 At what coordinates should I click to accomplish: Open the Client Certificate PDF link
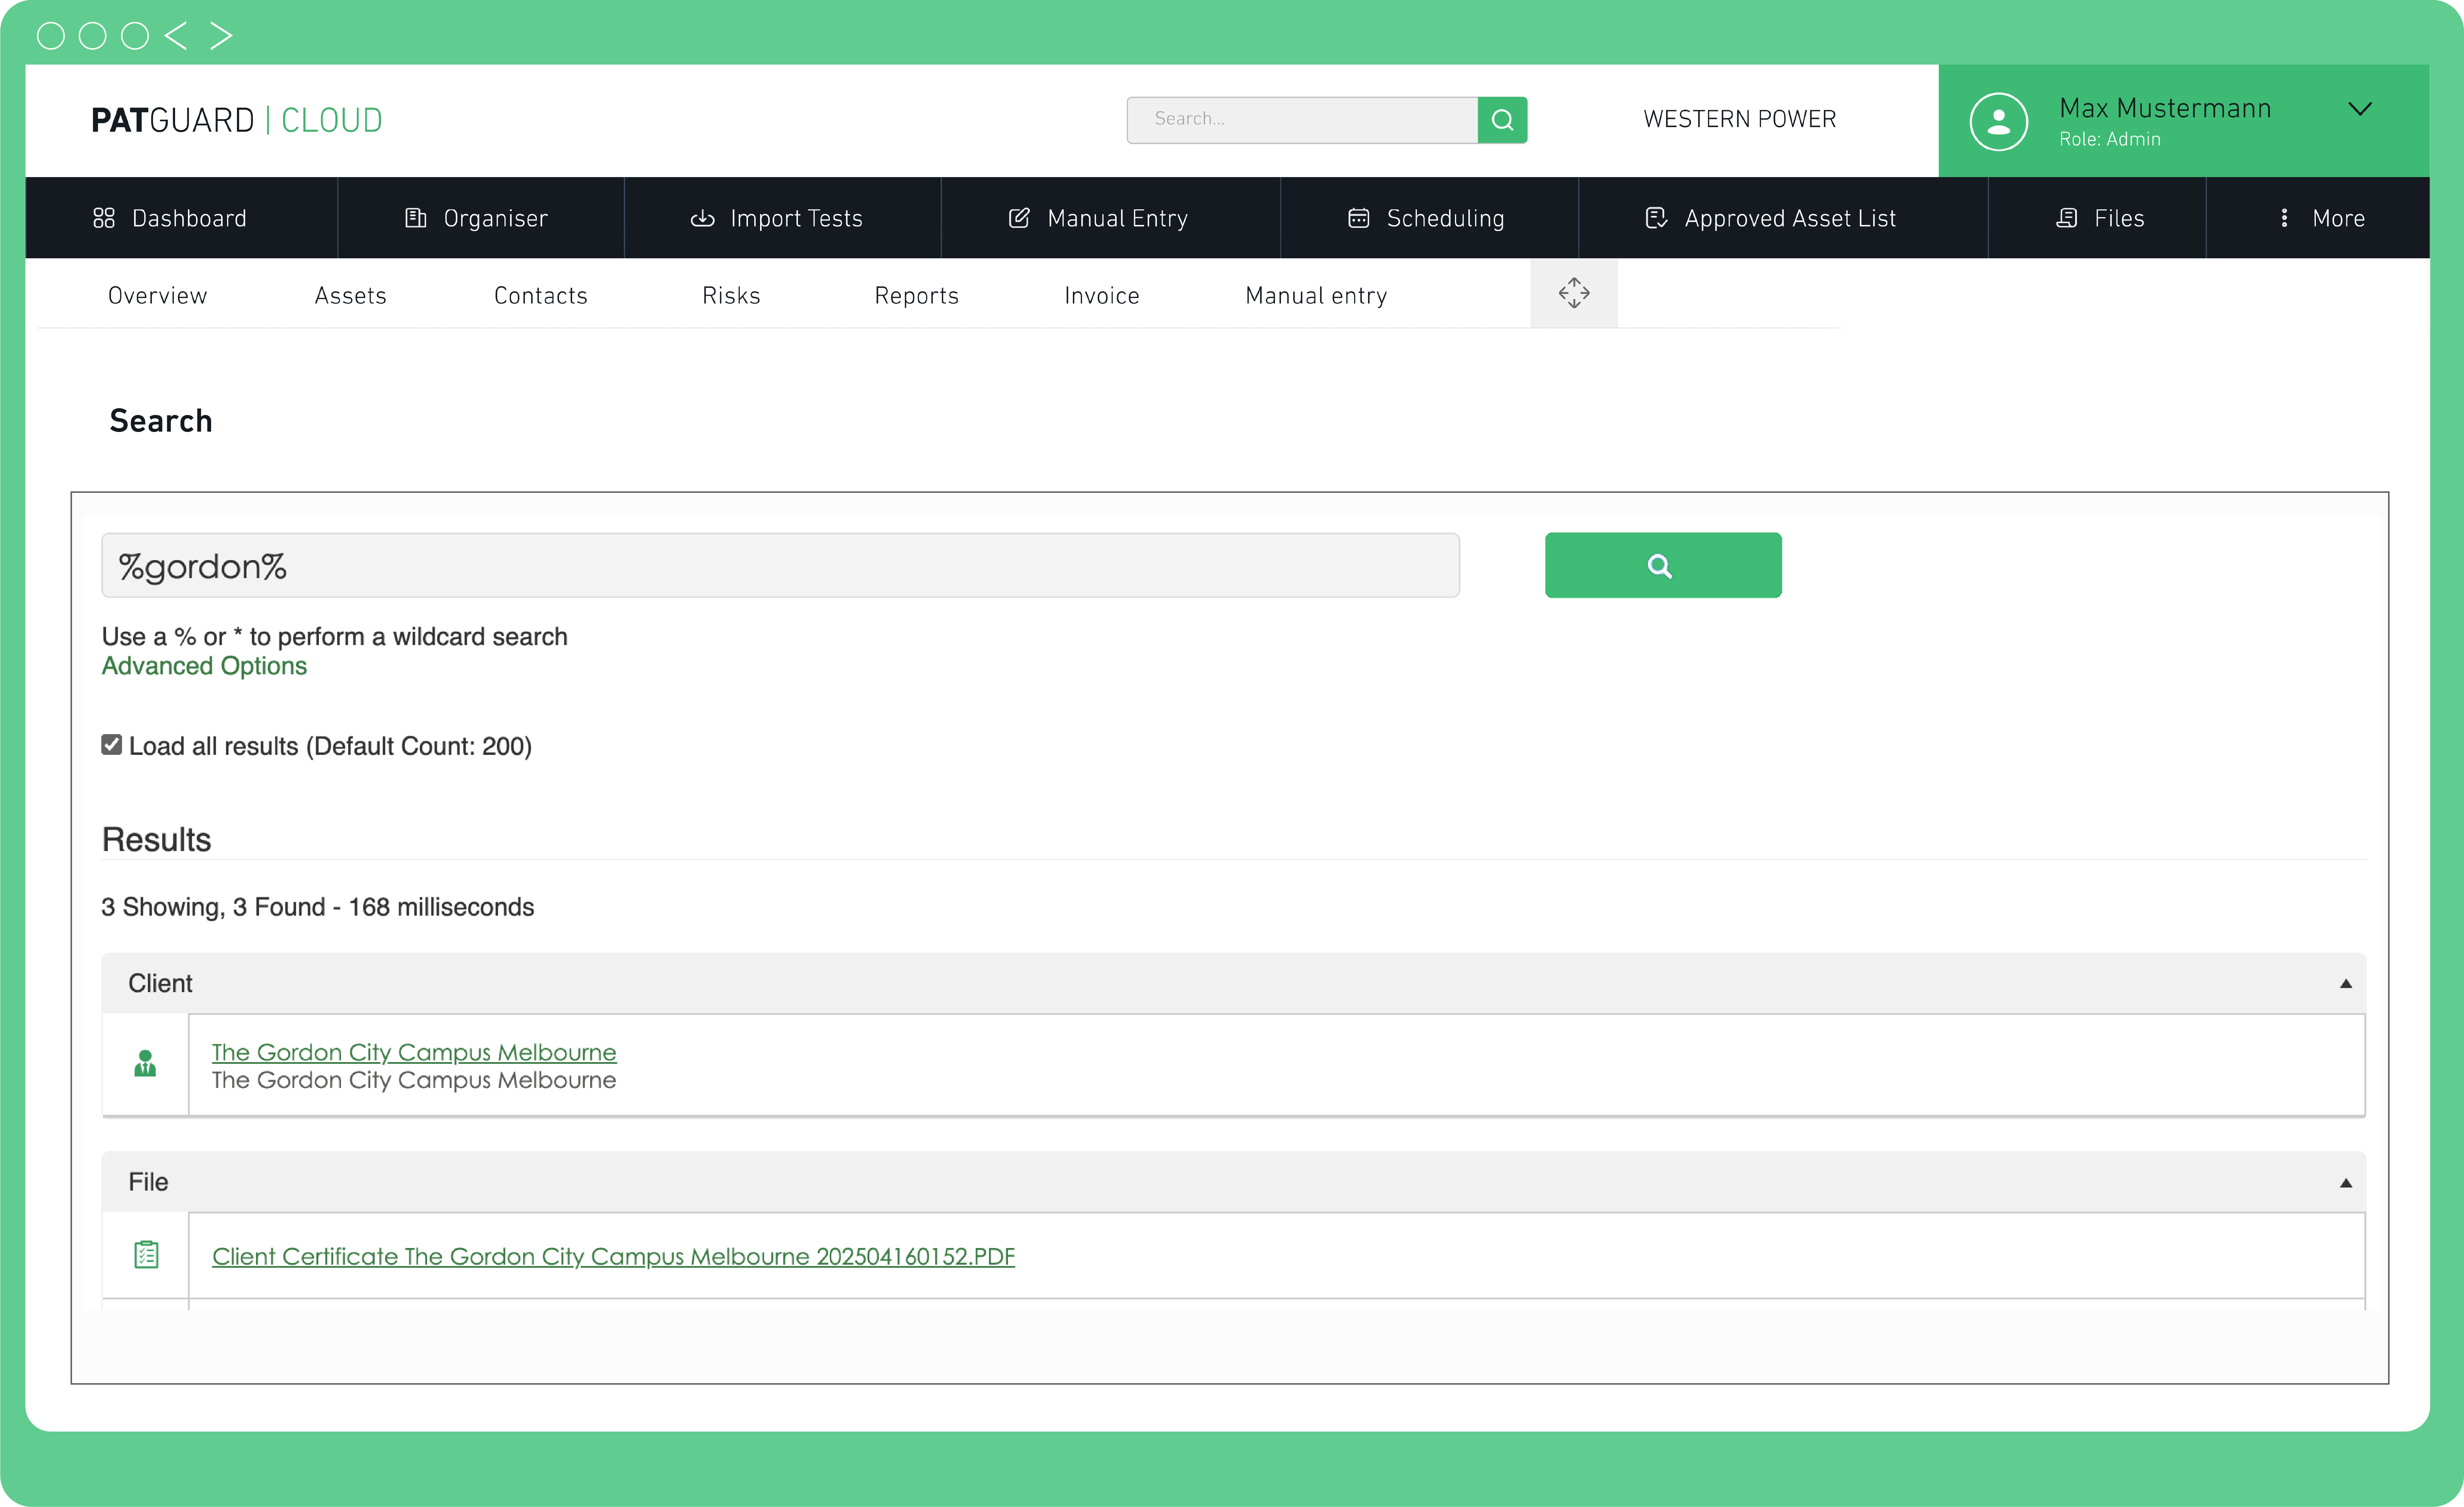[613, 1257]
